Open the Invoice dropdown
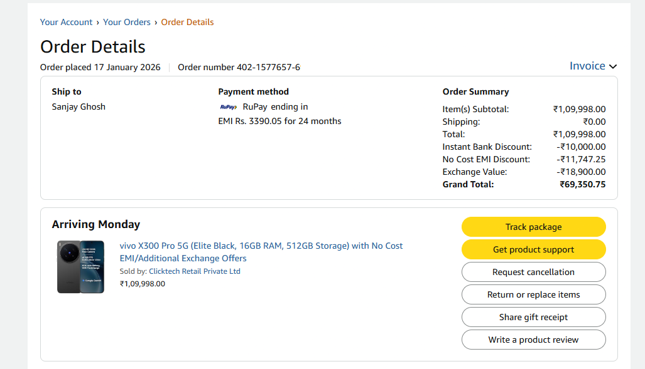 click(587, 66)
